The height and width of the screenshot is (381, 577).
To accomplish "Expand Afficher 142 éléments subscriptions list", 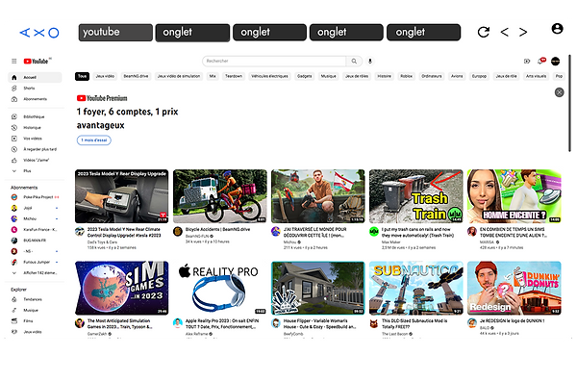I will pyautogui.click(x=35, y=273).
